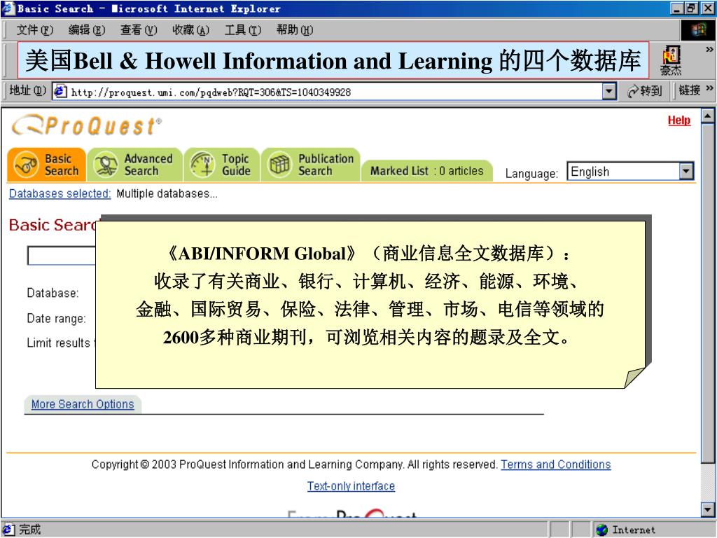Open the 收藏(A) menu

click(x=190, y=30)
